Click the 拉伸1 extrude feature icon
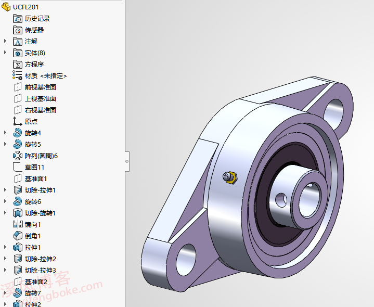Screen dimensions: 374x307 click(x=18, y=247)
